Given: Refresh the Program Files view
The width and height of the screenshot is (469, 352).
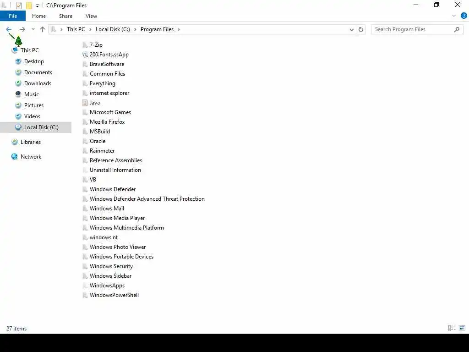Looking at the screenshot, I should [361, 29].
